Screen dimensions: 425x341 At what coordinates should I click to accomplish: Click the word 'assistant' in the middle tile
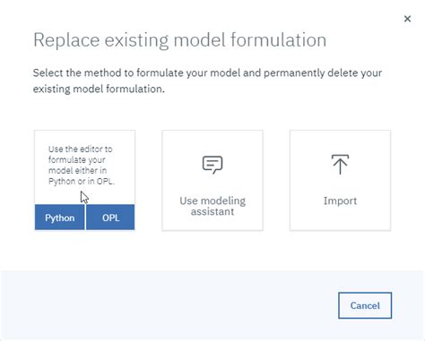(x=212, y=211)
